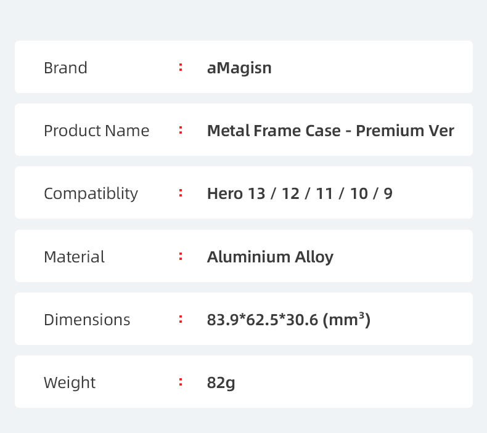Click the Material label
The height and width of the screenshot is (433, 487).
[74, 257]
